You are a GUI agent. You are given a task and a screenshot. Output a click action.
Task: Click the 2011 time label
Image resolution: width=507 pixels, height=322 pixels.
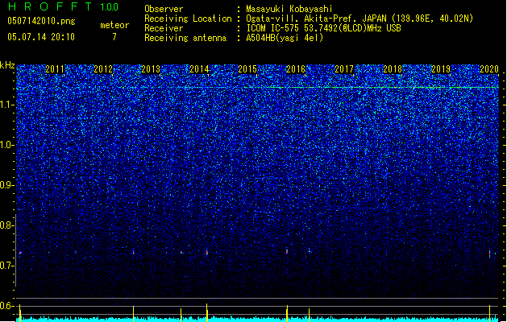pos(55,69)
